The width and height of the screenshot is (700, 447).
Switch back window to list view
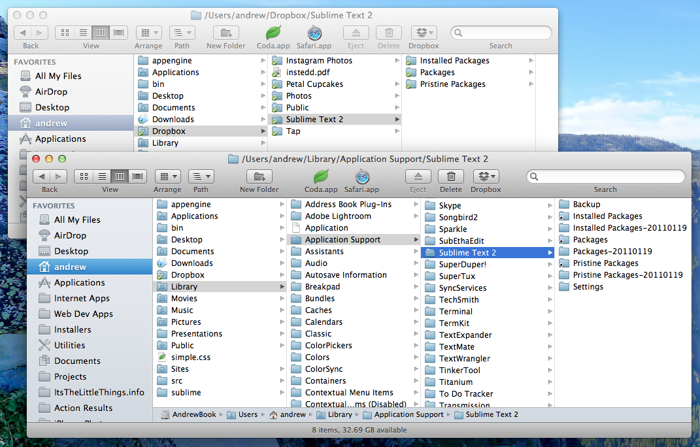[83, 33]
